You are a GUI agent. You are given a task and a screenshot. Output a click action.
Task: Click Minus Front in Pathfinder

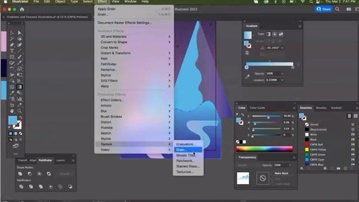tap(30, 174)
